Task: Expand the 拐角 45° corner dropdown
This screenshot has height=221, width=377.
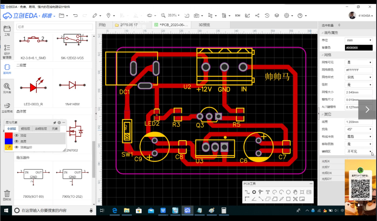Action: point(358,129)
